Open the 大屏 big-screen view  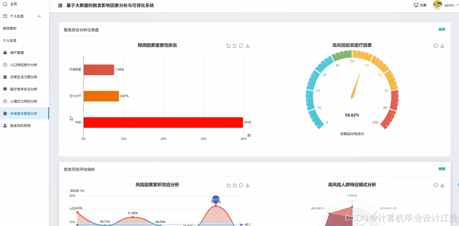pos(420,5)
